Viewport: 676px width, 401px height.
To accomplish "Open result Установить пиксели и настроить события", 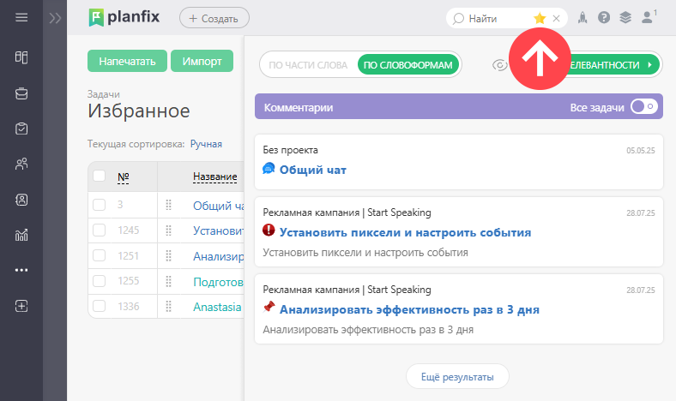I will click(405, 232).
